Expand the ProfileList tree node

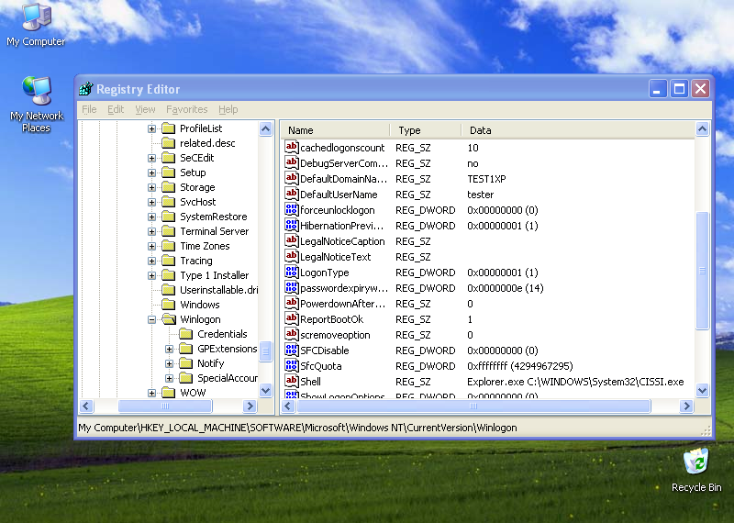[x=151, y=128]
